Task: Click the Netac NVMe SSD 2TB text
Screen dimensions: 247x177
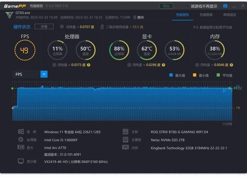Action: [167, 140]
